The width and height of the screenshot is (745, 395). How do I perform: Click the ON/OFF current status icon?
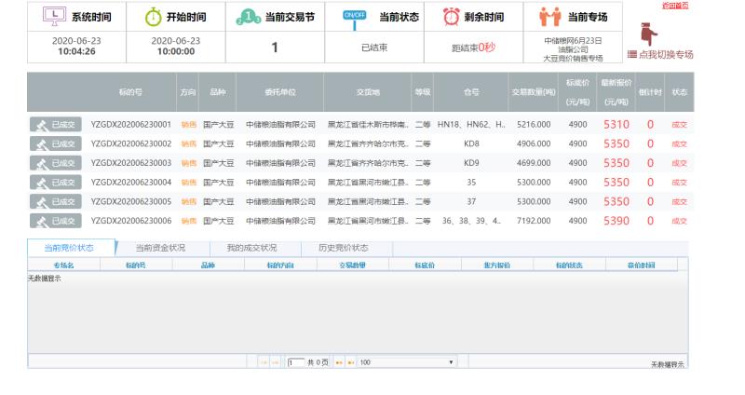[x=355, y=20]
